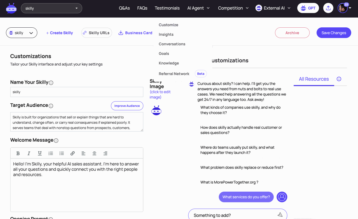Center align text in Welcome Message editor
Image resolution: width=358 pixels, height=219 pixels.
click(x=94, y=153)
